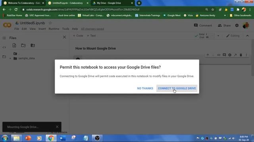254x142 pixels.
Task: Open the Windows Start menu
Action: click(x=5, y=138)
